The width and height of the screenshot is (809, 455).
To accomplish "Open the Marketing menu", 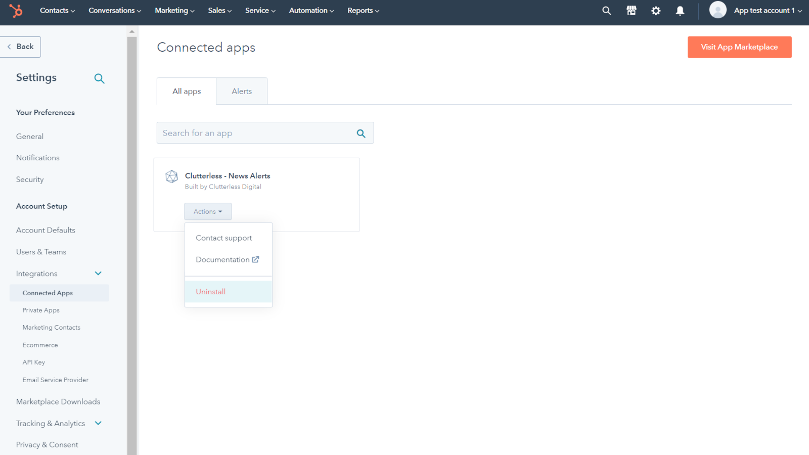I will [174, 11].
